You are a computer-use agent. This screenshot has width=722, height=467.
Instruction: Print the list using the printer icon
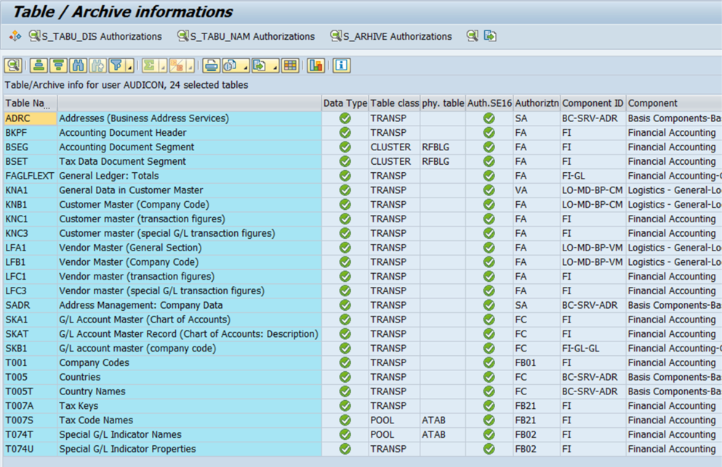click(x=211, y=65)
